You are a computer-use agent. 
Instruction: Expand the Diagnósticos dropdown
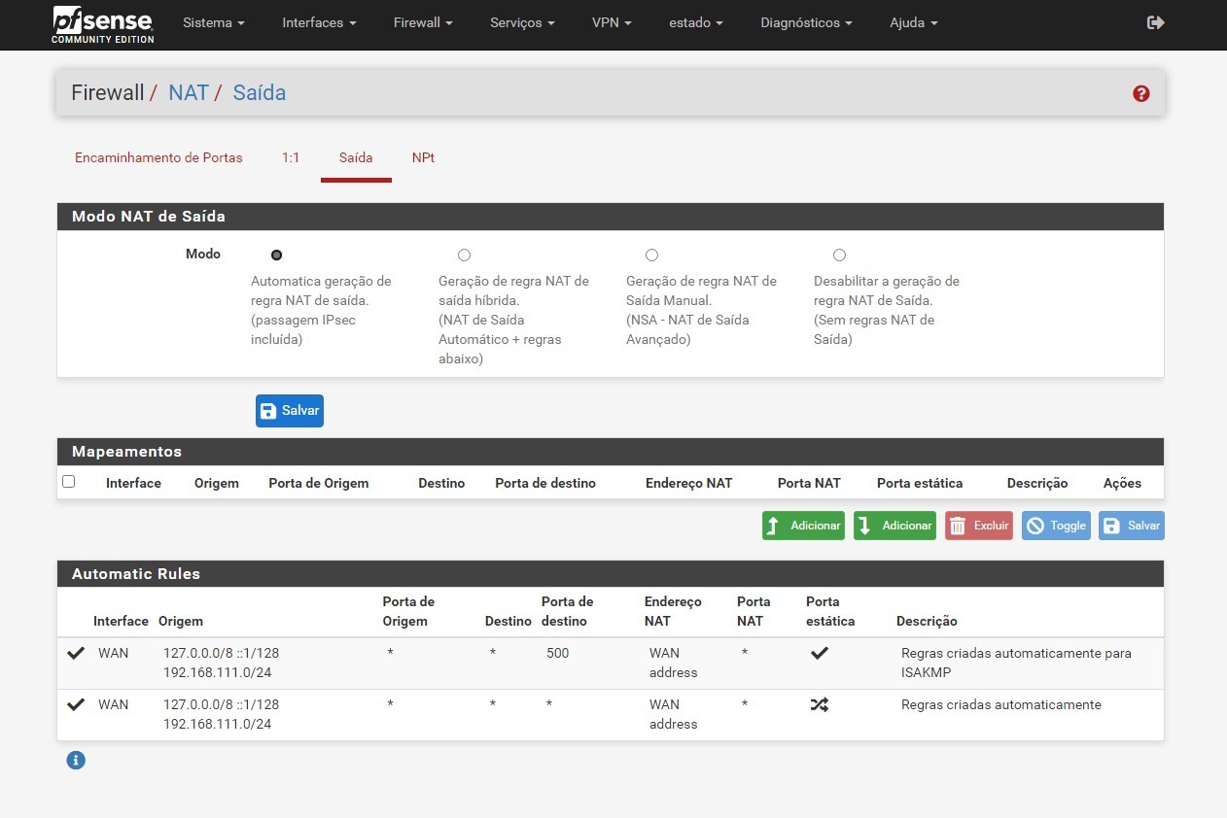(805, 22)
